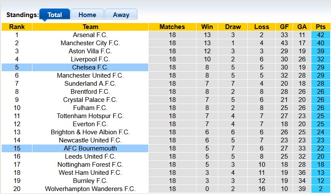Open Manchester City F.C. team link

[90, 43]
